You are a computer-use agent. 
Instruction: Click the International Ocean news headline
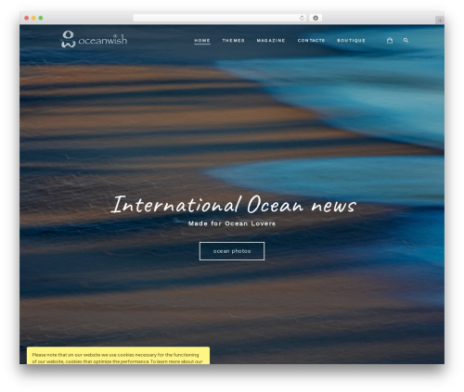[234, 205]
